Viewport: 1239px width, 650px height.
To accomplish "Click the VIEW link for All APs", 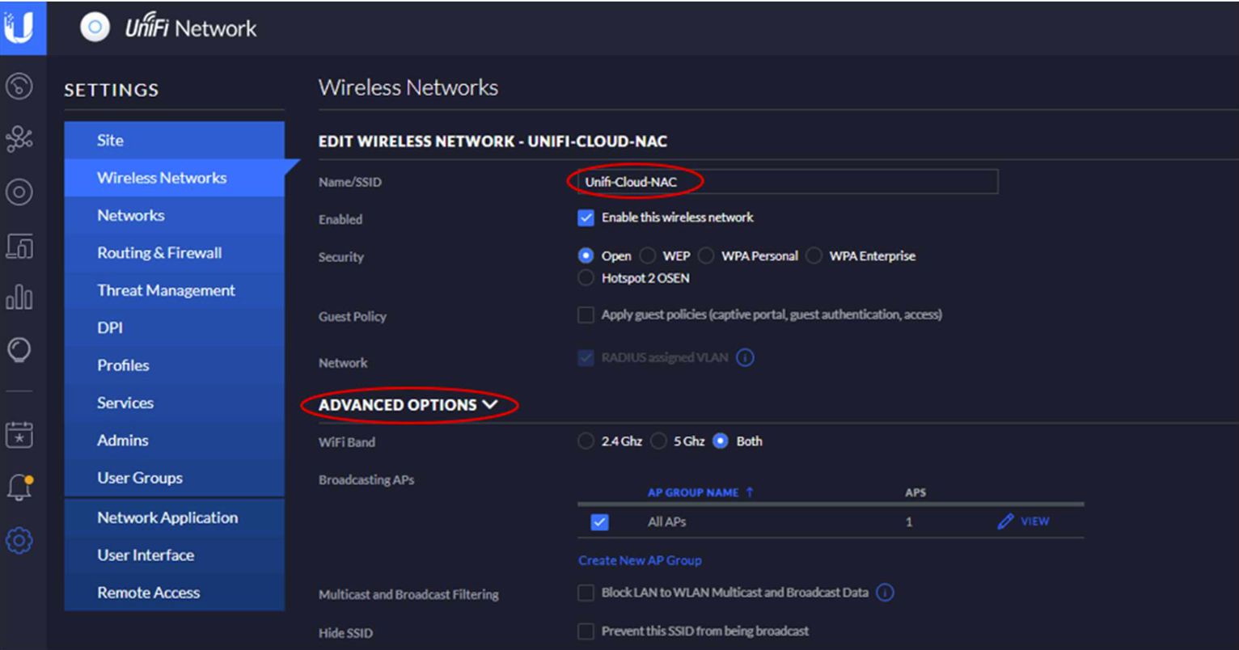I will click(x=1035, y=521).
